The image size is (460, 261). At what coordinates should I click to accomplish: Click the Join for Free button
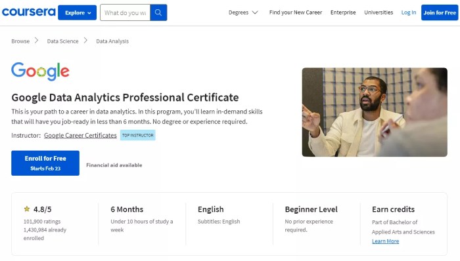pos(440,12)
